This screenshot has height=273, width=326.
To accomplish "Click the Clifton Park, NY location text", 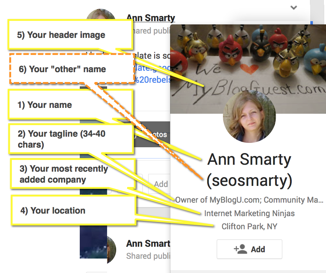I will coord(249,226).
